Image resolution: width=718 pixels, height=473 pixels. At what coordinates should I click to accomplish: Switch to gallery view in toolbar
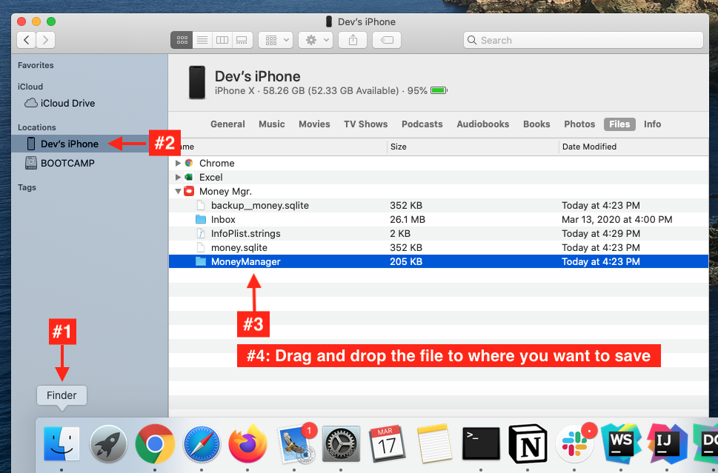point(242,40)
